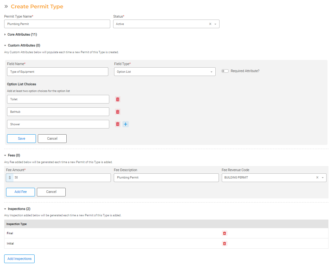Clear the Active status selection

click(x=210, y=24)
